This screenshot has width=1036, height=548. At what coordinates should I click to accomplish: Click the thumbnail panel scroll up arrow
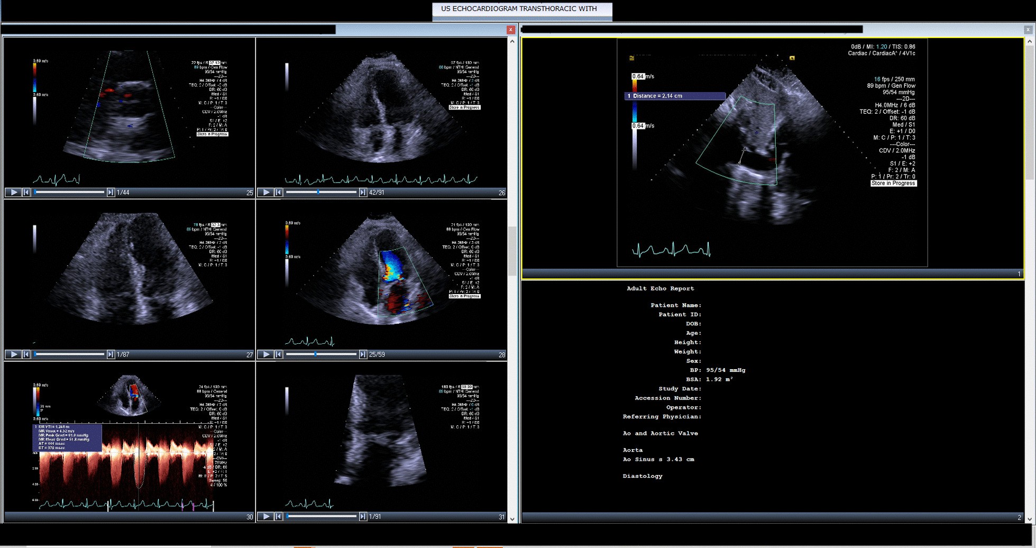point(512,41)
